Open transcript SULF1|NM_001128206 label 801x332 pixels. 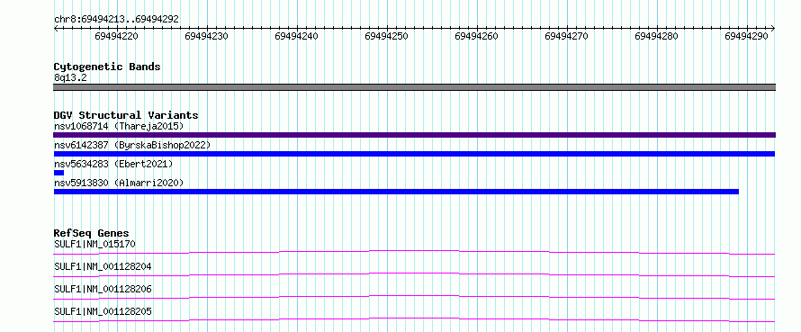(103, 289)
